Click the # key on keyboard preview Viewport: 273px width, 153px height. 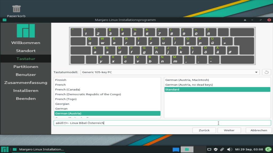pos(232,50)
